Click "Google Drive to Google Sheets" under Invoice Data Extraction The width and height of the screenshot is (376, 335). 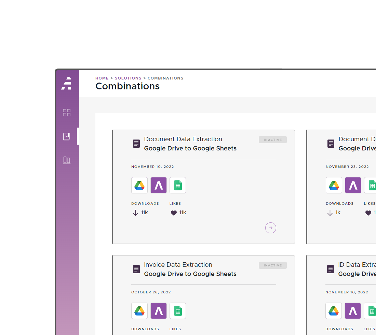point(190,274)
